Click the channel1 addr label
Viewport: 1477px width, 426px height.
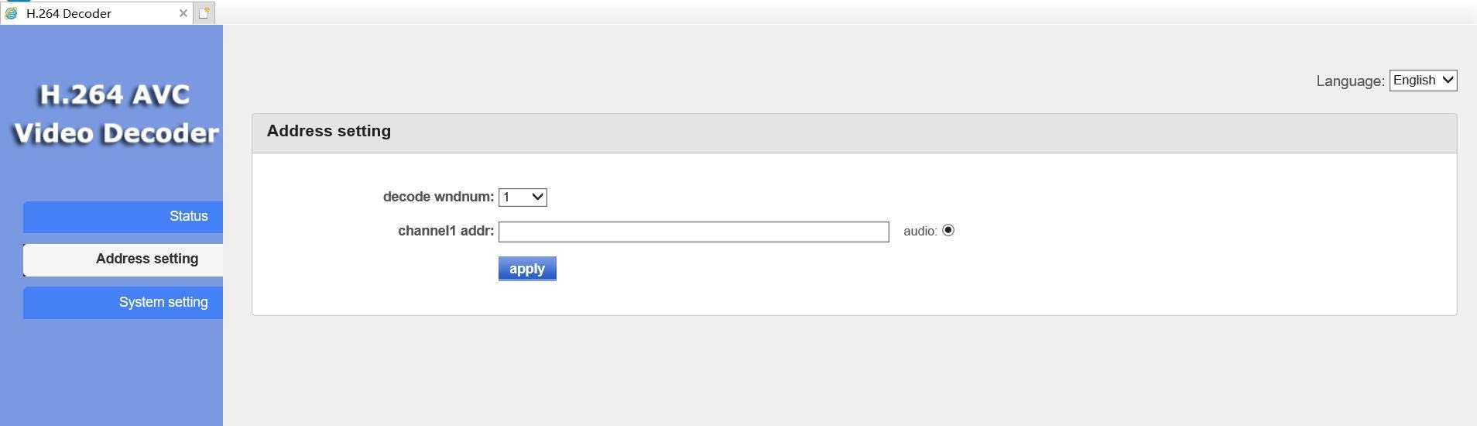445,231
